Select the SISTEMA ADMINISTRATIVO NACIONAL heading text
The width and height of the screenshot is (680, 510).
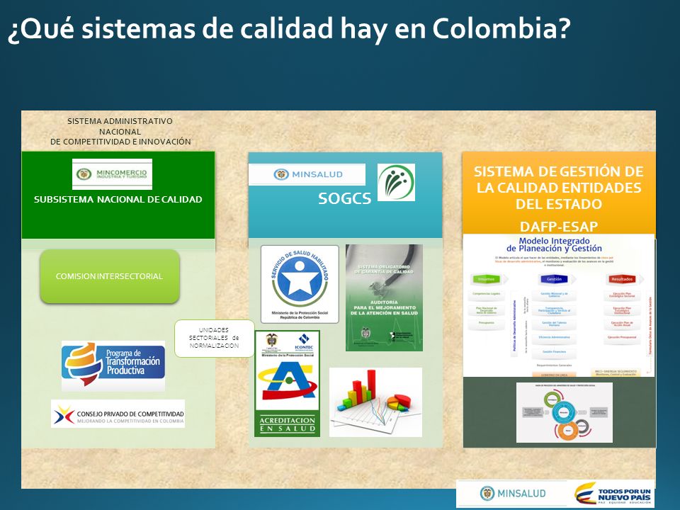[120, 132]
